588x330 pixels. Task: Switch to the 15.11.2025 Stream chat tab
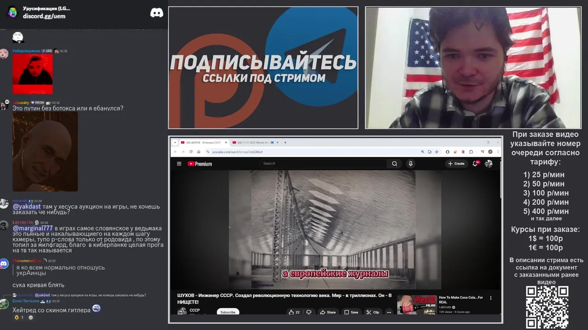(256, 143)
